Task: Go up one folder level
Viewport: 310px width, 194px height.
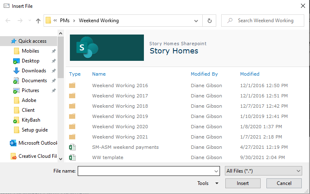Action: point(38,21)
